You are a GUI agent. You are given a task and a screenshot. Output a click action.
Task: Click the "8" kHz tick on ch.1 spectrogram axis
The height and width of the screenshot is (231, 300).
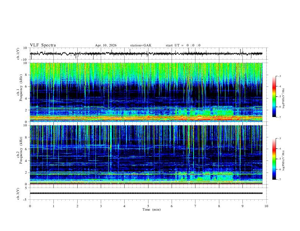tap(26, 75)
